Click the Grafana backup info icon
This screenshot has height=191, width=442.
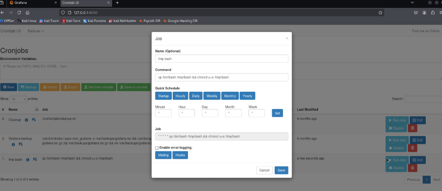point(13,144)
